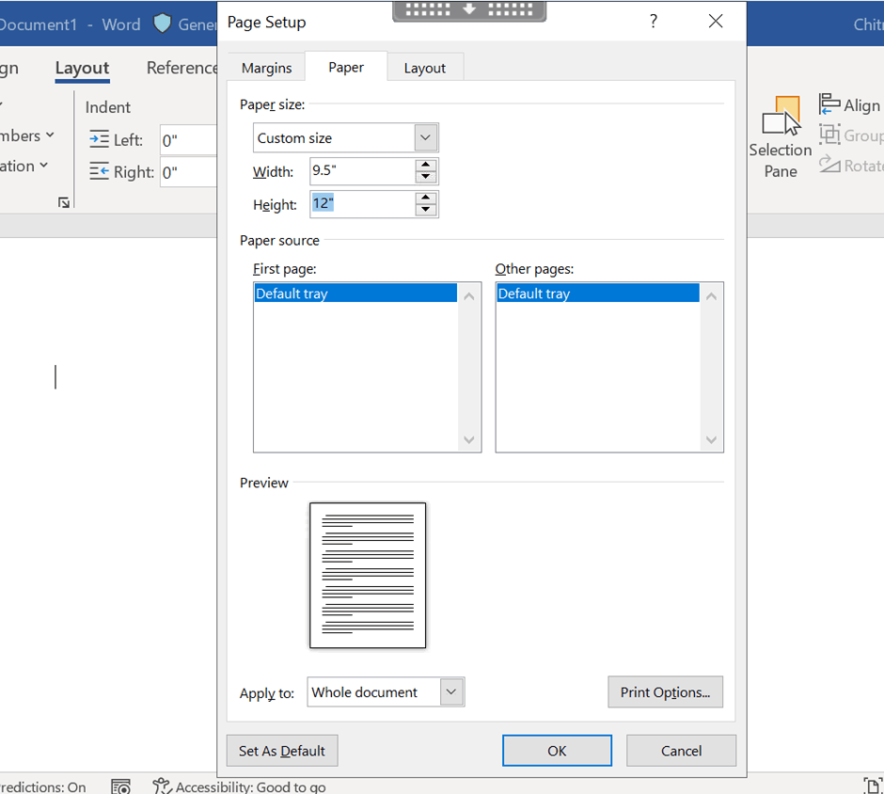
Task: Select Default tray in First page list
Action: point(355,294)
